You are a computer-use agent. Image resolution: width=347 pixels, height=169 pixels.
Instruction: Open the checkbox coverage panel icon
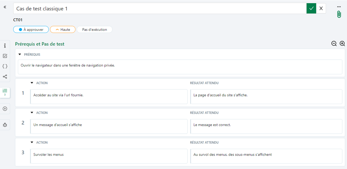click(x=5, y=56)
